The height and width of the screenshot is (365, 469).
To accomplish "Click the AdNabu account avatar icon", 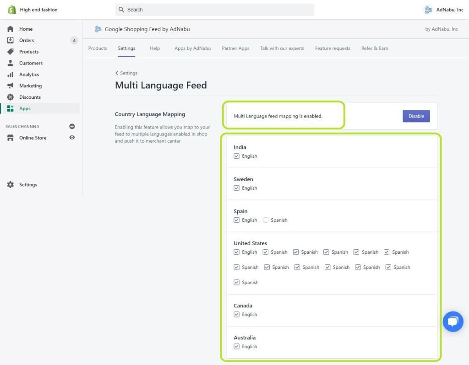I will point(428,10).
